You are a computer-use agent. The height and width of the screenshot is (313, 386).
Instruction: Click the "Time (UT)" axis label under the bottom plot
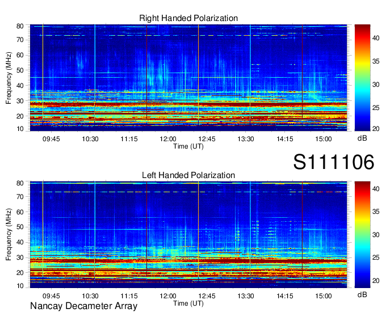188,303
